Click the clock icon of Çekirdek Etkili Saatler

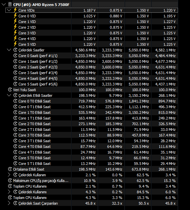pyautogui.click(x=15, y=95)
